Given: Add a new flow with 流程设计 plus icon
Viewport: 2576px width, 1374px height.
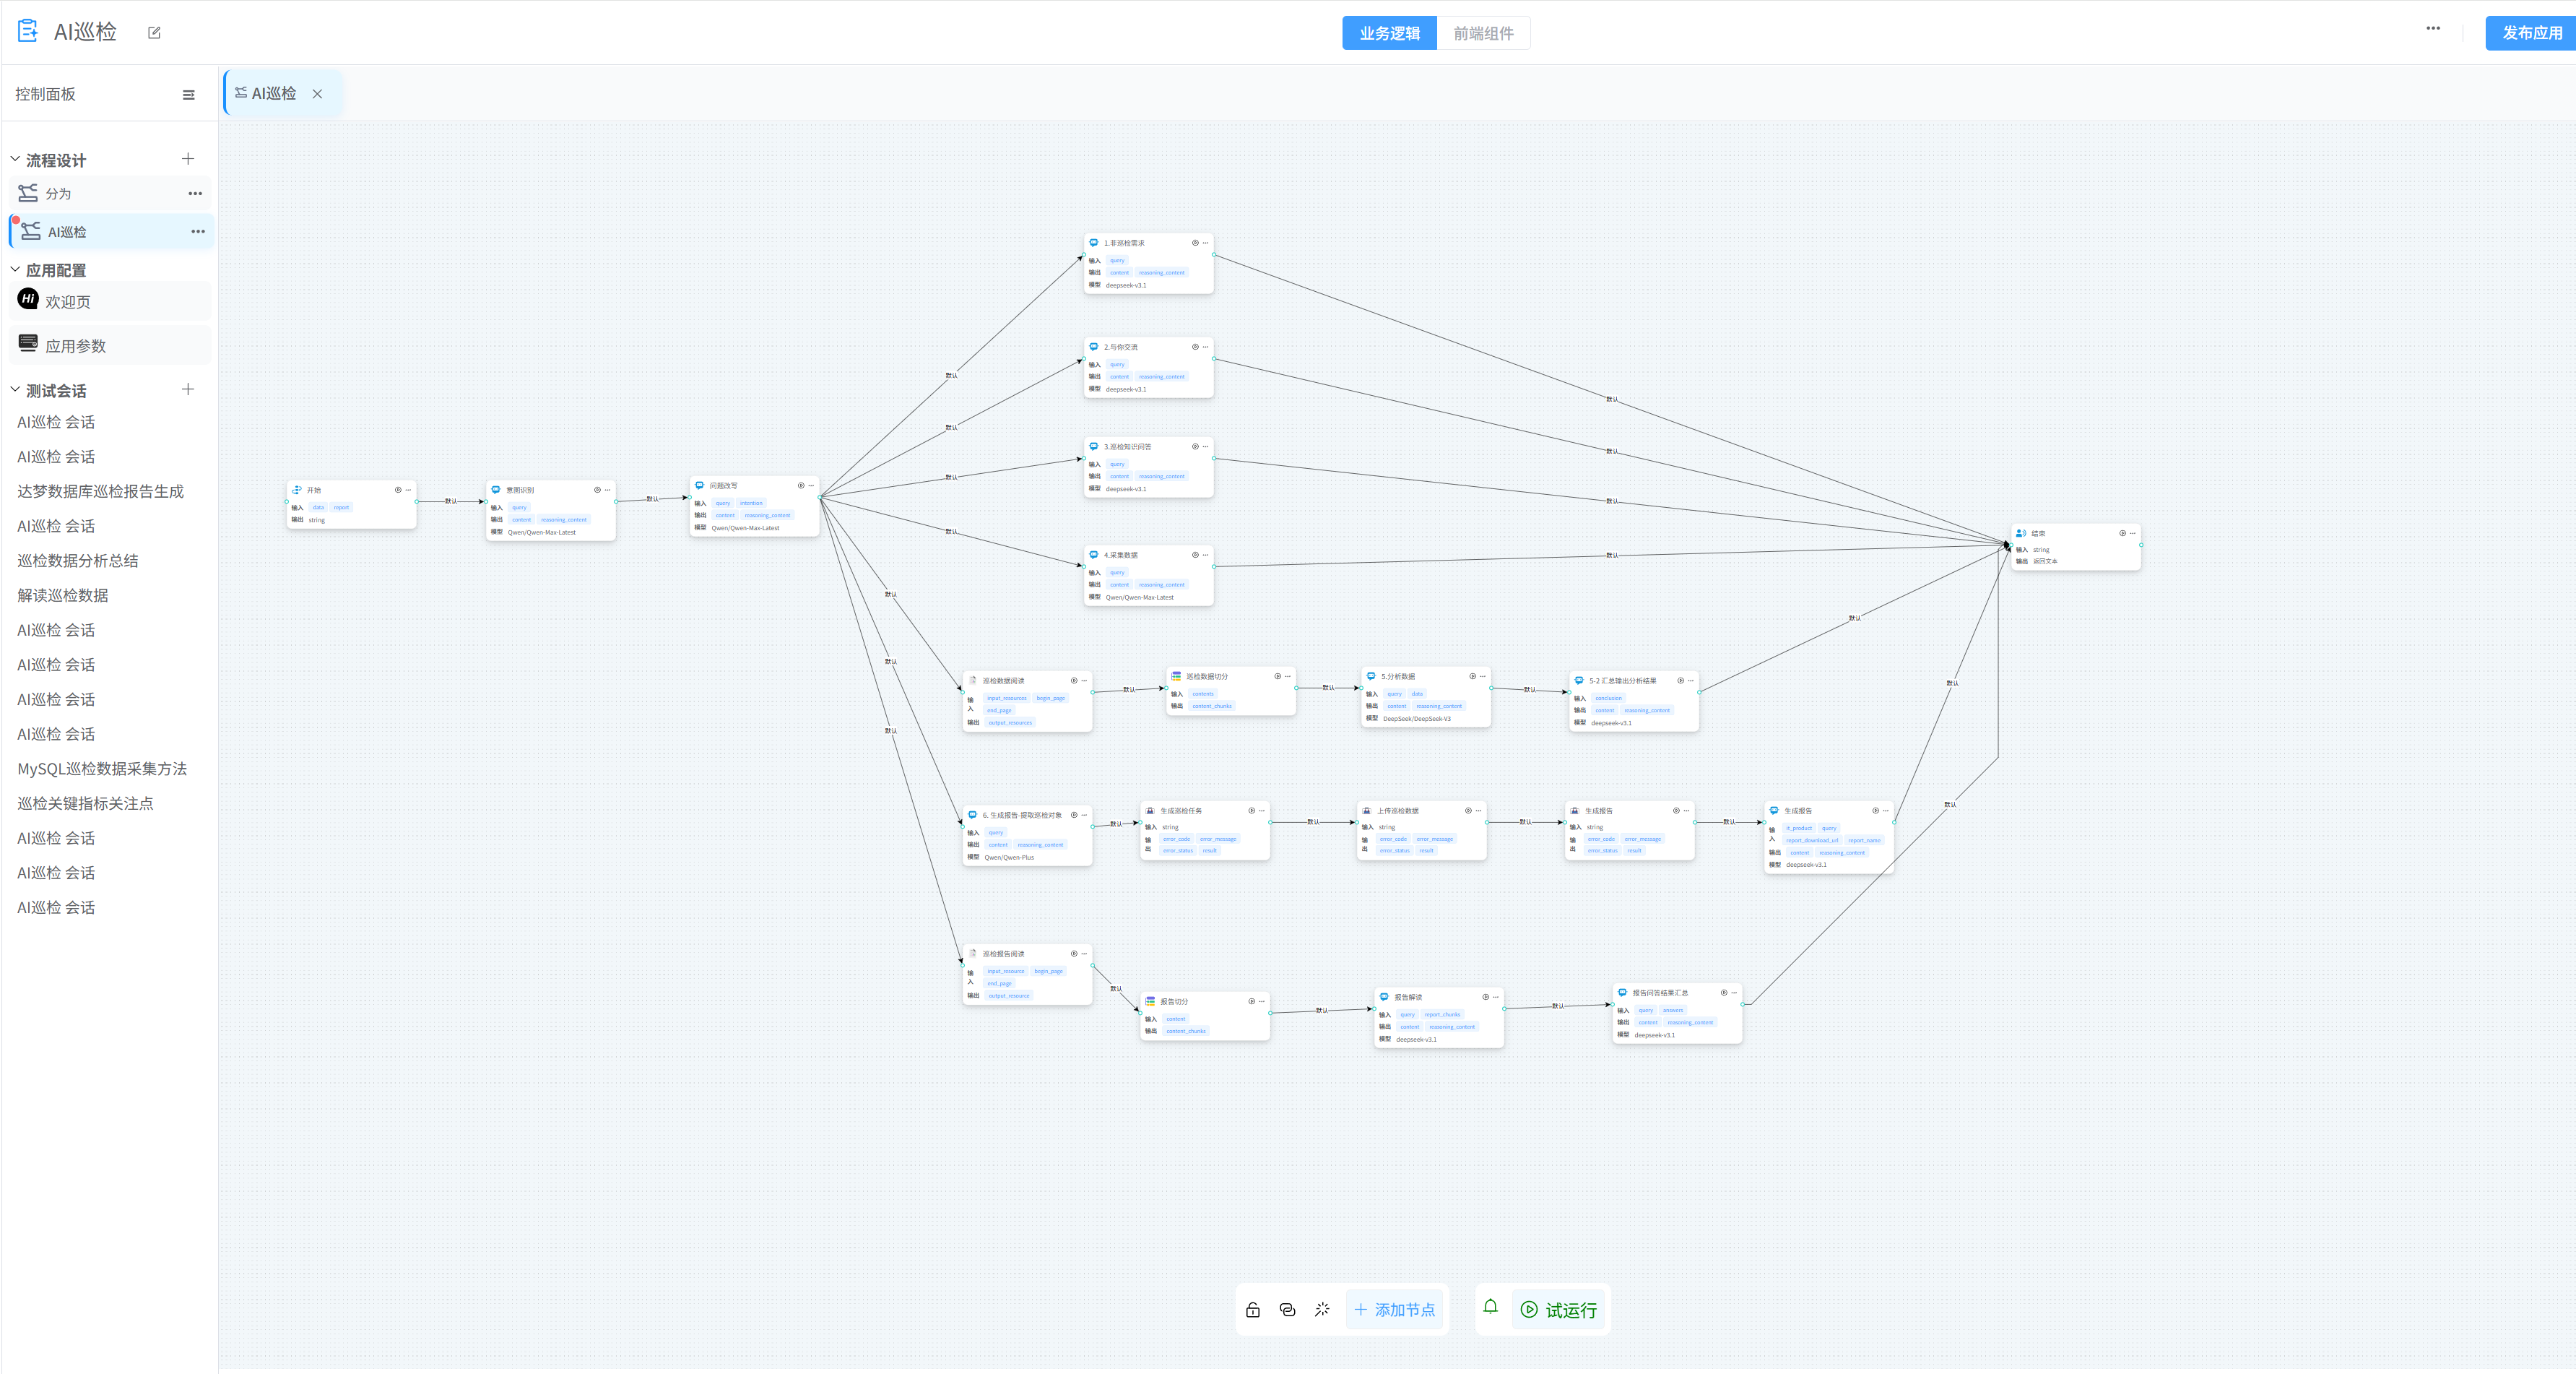Looking at the screenshot, I should 188,159.
